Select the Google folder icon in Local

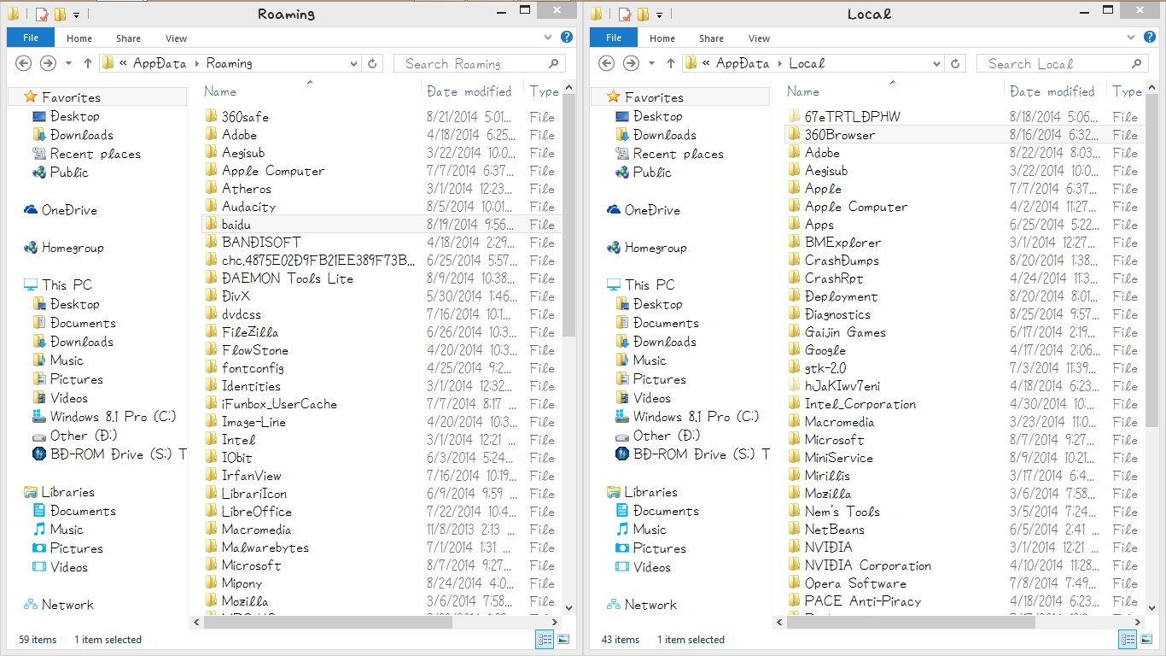(795, 350)
